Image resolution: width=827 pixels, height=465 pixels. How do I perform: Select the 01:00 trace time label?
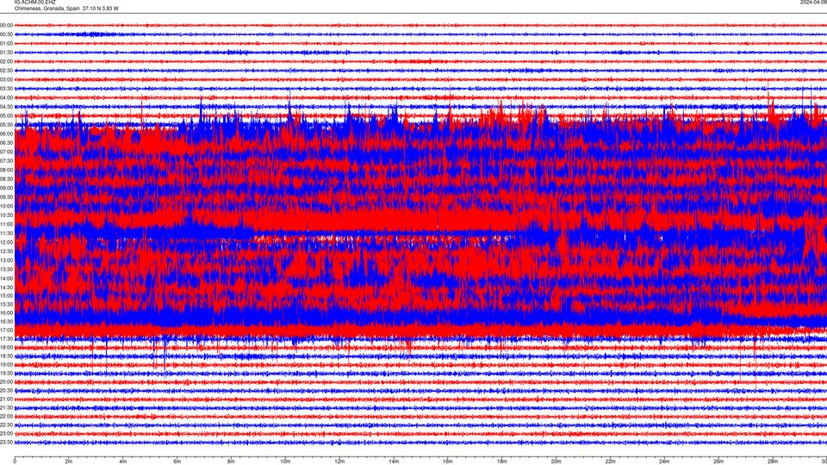tap(6, 43)
